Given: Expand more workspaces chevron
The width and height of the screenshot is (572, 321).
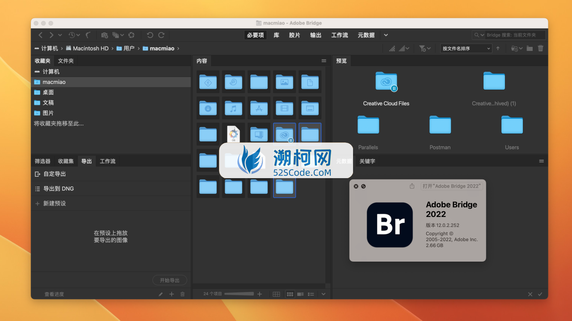Looking at the screenshot, I should click(386, 35).
